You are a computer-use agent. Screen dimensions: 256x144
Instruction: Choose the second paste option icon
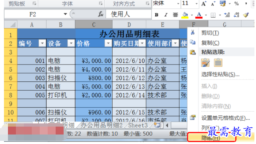[218, 63]
